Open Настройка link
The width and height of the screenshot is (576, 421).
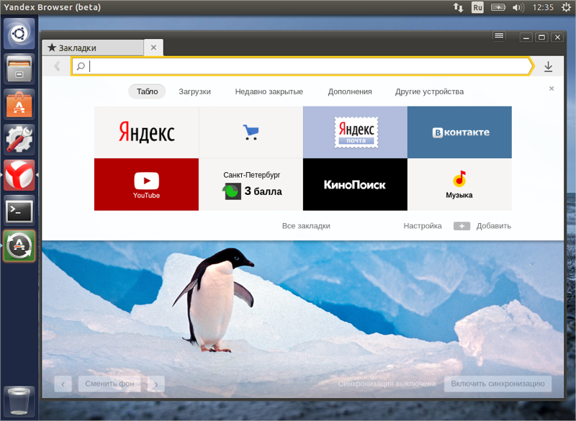pyautogui.click(x=423, y=226)
